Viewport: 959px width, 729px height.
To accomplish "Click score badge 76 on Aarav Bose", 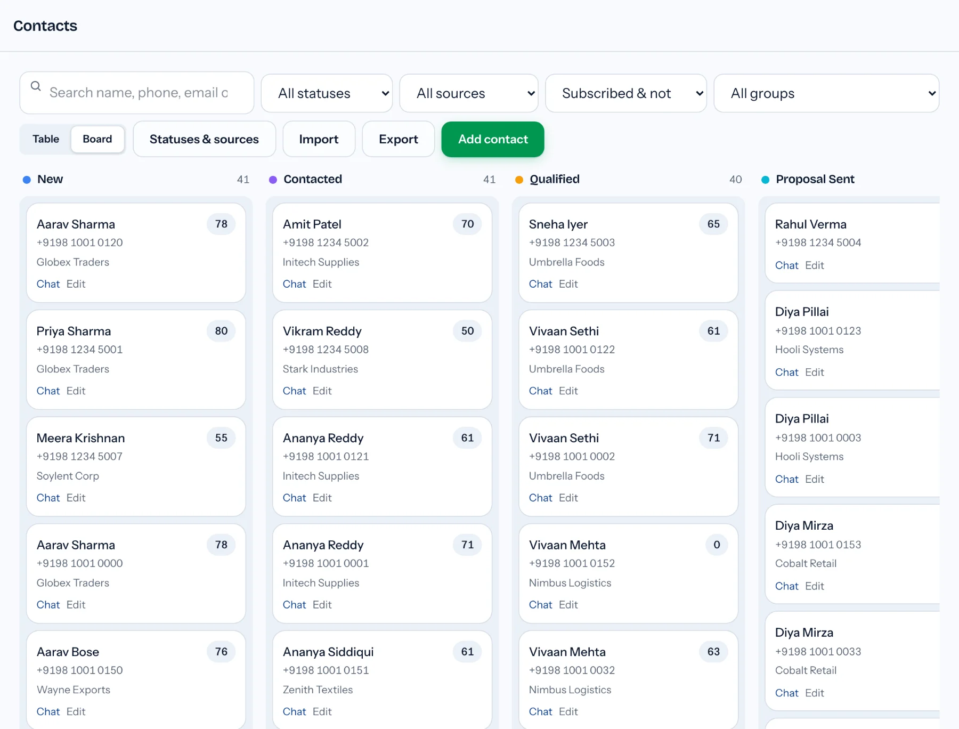I will pyautogui.click(x=221, y=652).
